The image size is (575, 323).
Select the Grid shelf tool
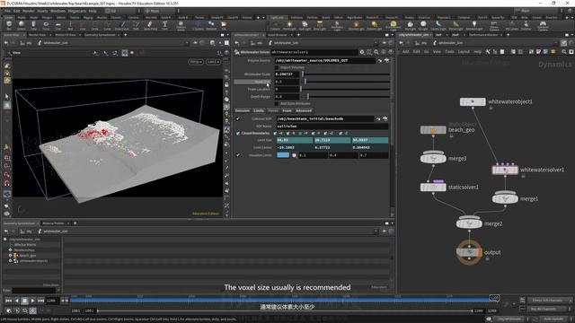pyautogui.click(x=57, y=25)
